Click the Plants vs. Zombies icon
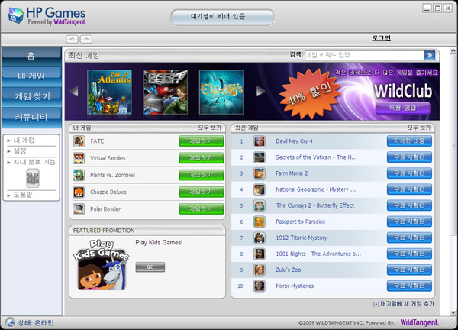 (x=79, y=175)
